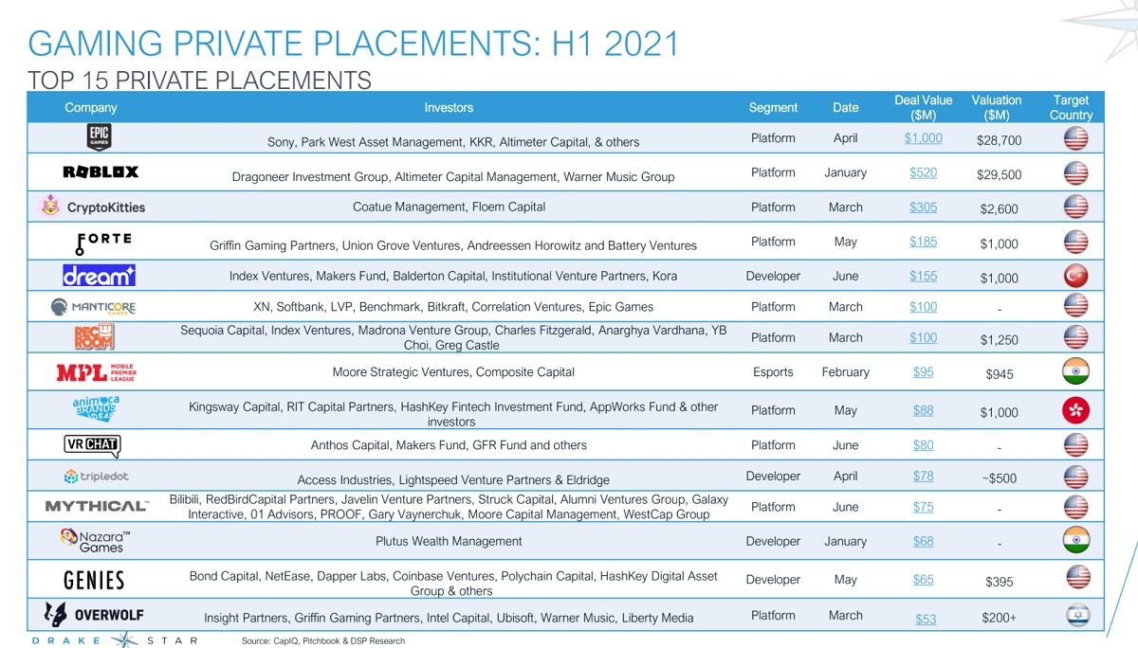Click the Mythical logo
The image size is (1138, 648).
[97, 506]
